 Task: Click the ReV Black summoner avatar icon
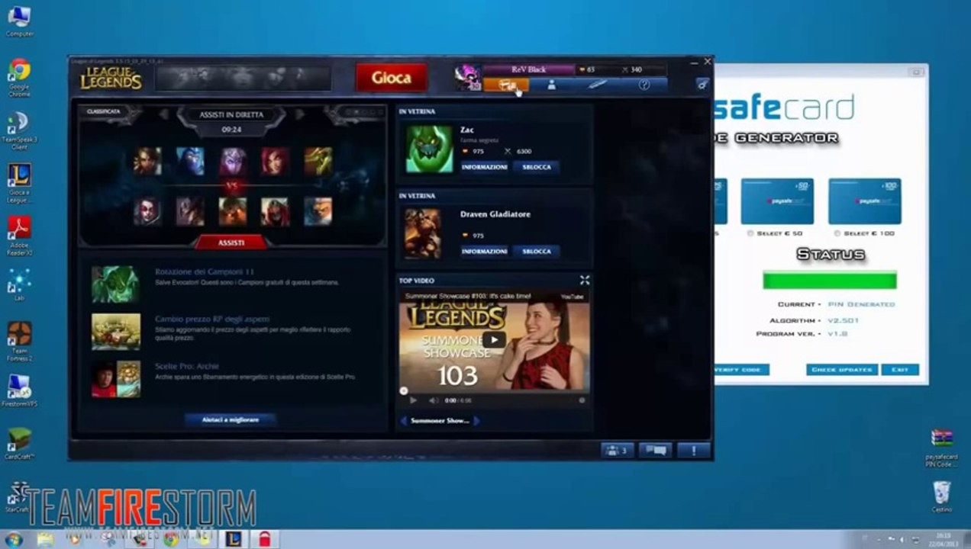pyautogui.click(x=467, y=77)
